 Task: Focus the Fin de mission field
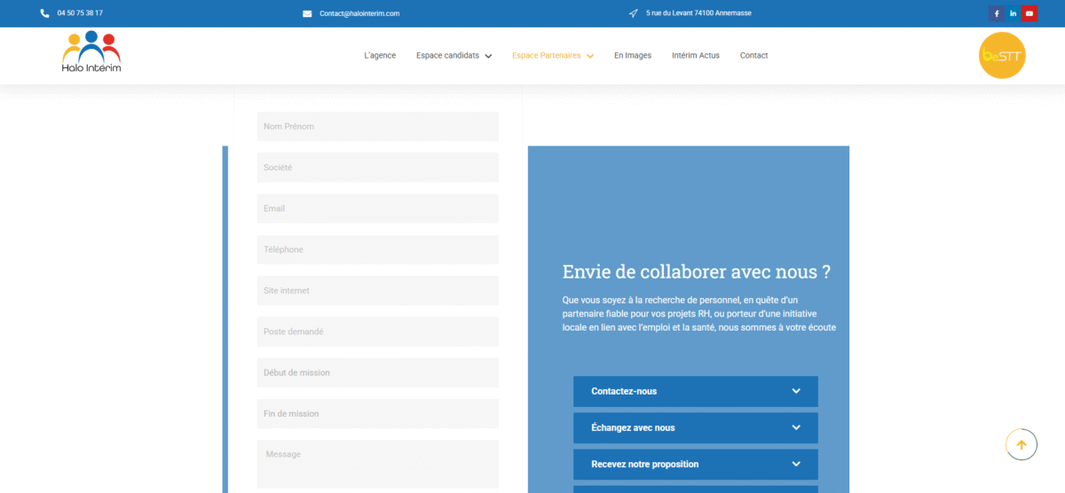(378, 413)
